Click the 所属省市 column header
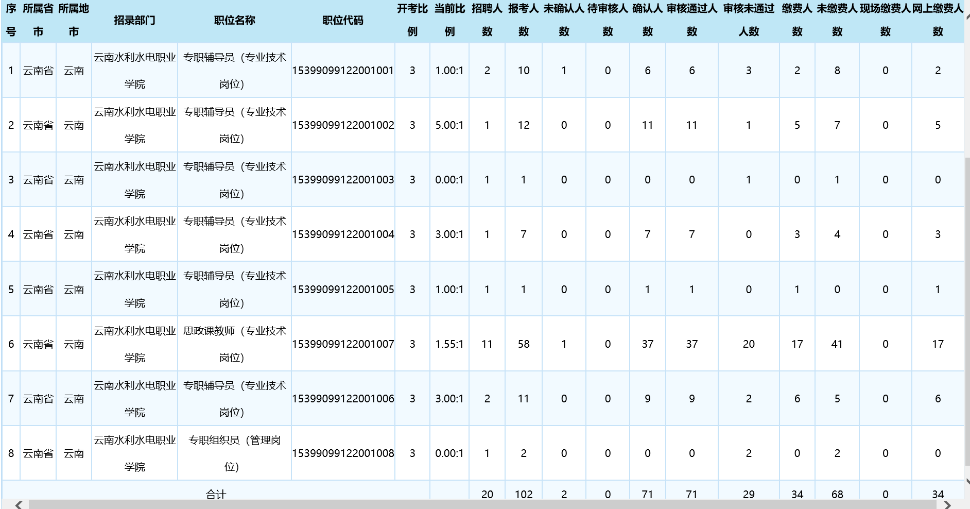The width and height of the screenshot is (970, 509). click(x=38, y=21)
